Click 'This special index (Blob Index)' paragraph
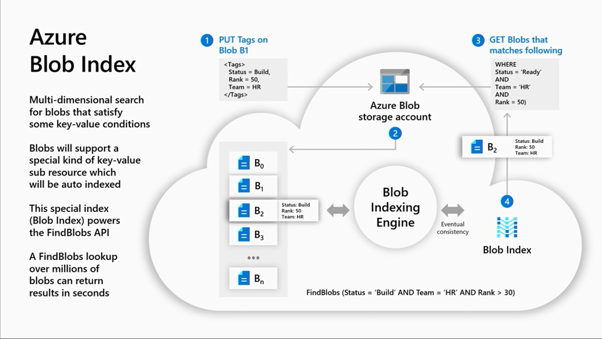The width and height of the screenshot is (602, 339). 75,221
